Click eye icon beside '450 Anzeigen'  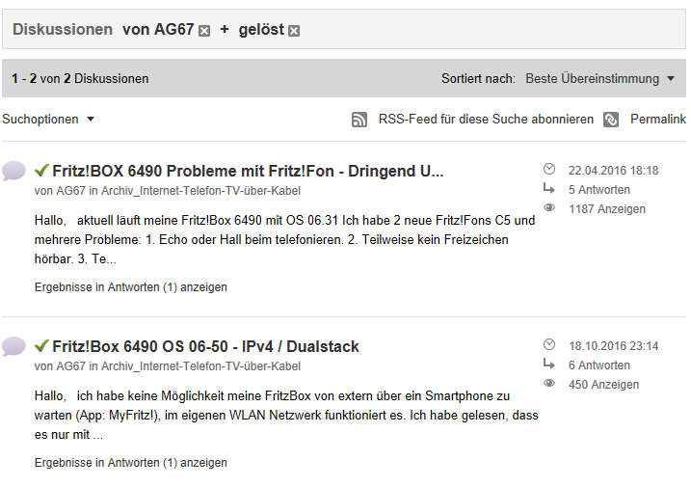click(x=549, y=383)
